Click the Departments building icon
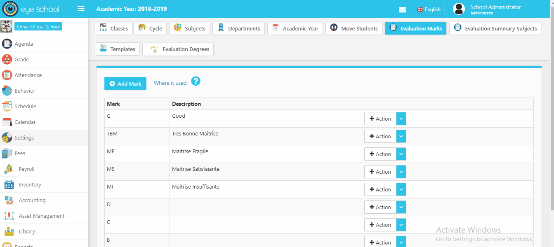The image size is (554, 247). (221, 28)
